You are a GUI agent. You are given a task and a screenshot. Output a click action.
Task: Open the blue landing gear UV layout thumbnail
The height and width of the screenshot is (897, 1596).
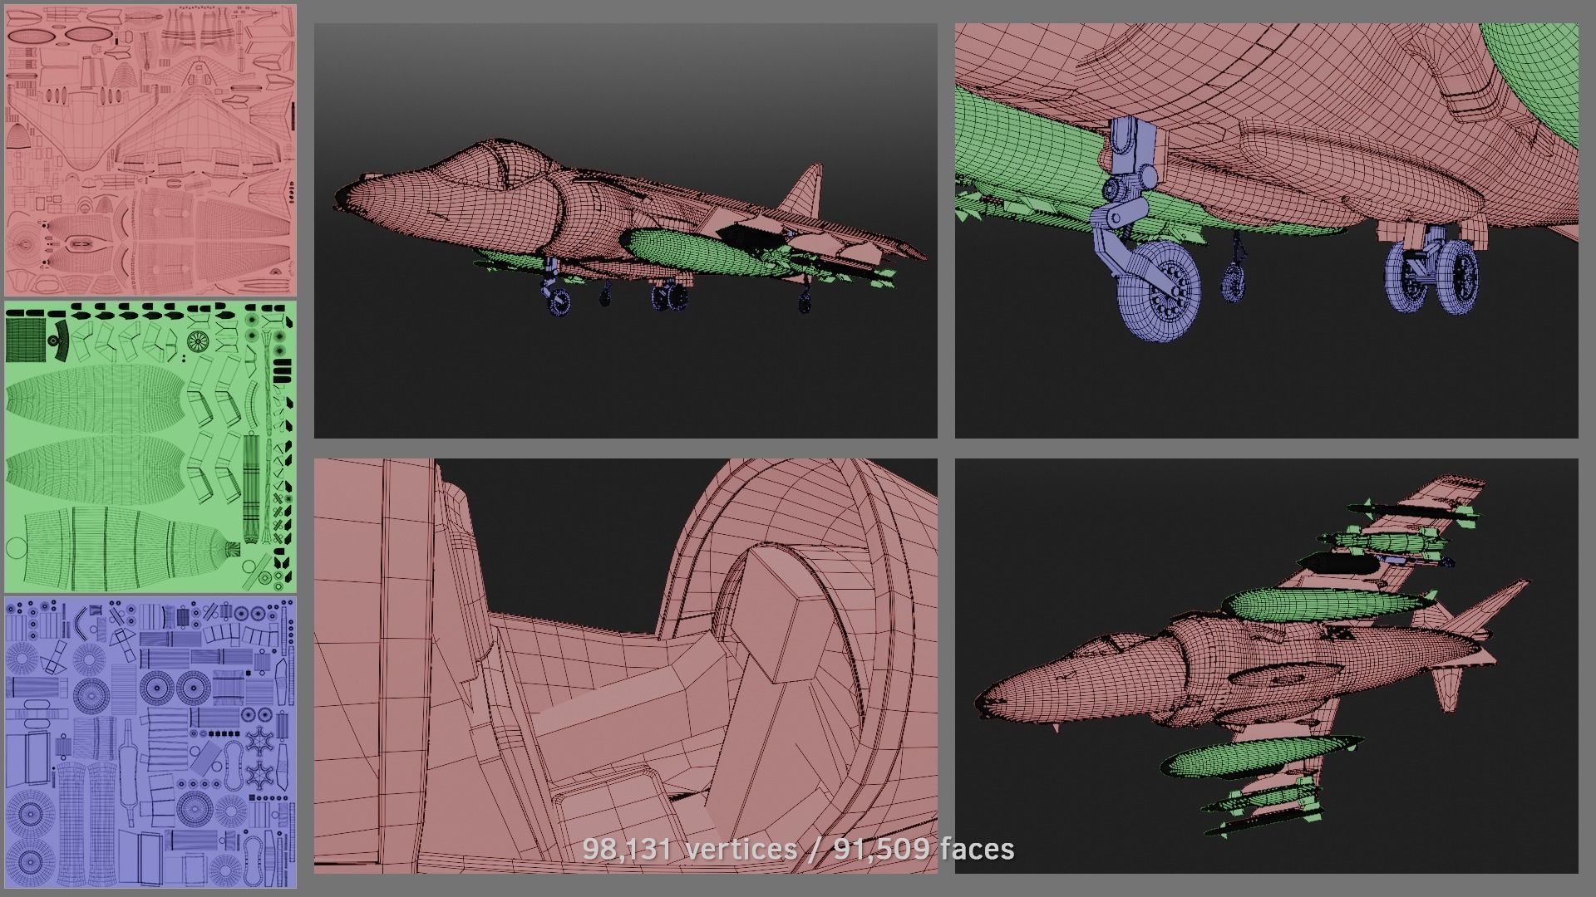coord(150,743)
